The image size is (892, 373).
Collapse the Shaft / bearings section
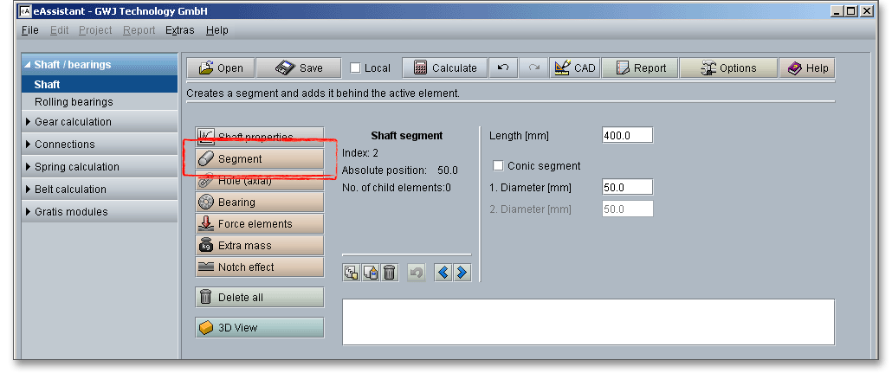(x=73, y=65)
